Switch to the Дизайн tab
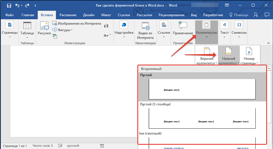The height and width of the screenshot is (149, 273). 89,15
